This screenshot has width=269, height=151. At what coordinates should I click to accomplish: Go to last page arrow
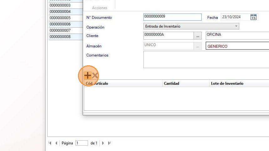tap(109, 143)
